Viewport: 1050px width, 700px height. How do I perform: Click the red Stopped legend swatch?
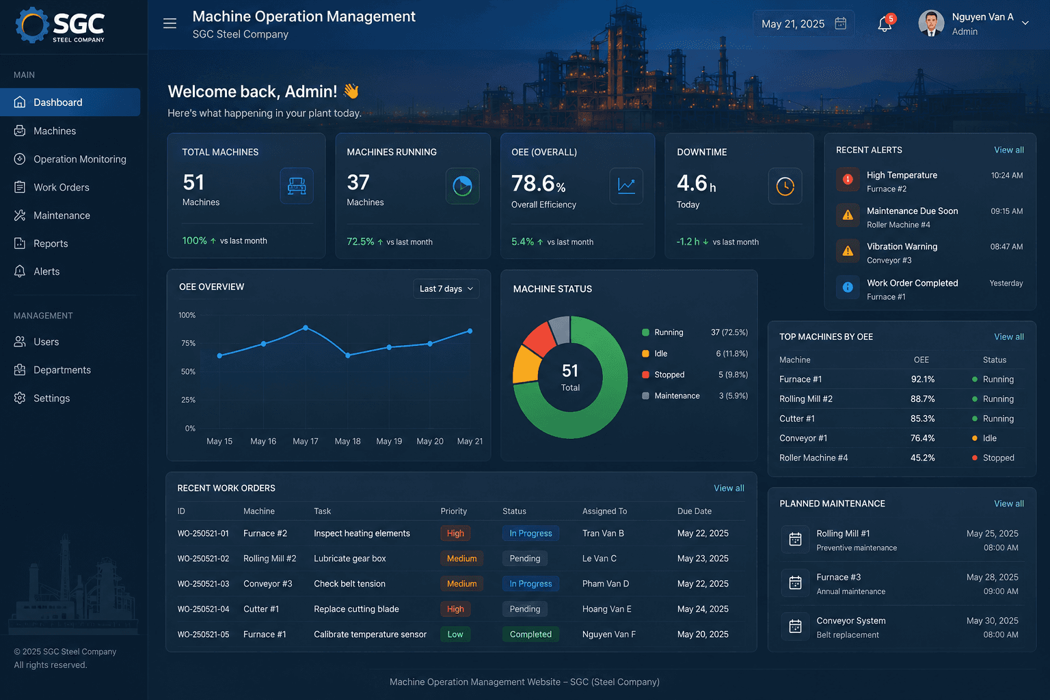coord(645,375)
